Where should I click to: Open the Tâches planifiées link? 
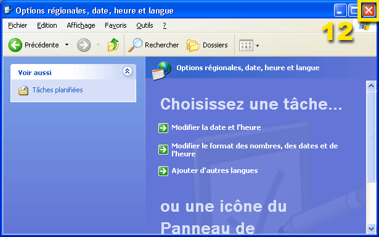click(57, 90)
